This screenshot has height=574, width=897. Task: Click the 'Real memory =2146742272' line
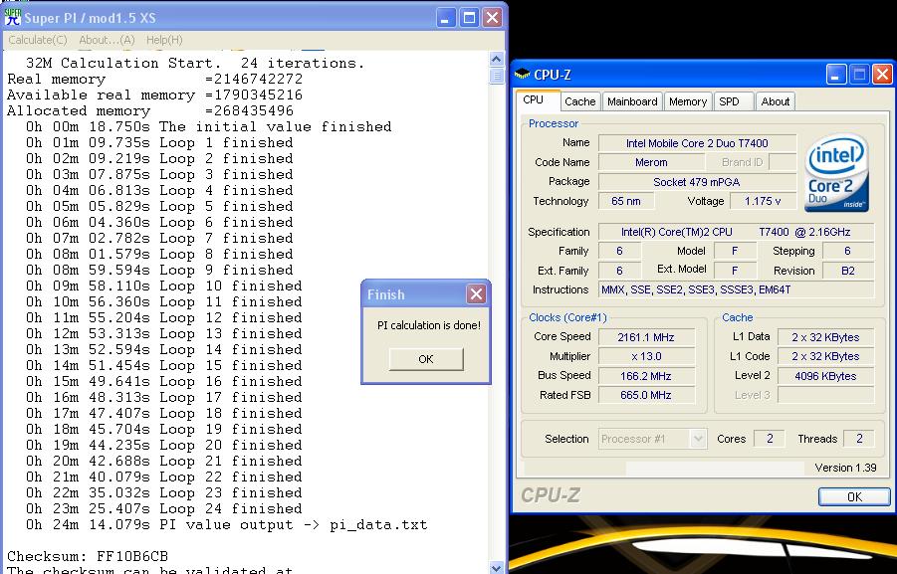(x=154, y=79)
